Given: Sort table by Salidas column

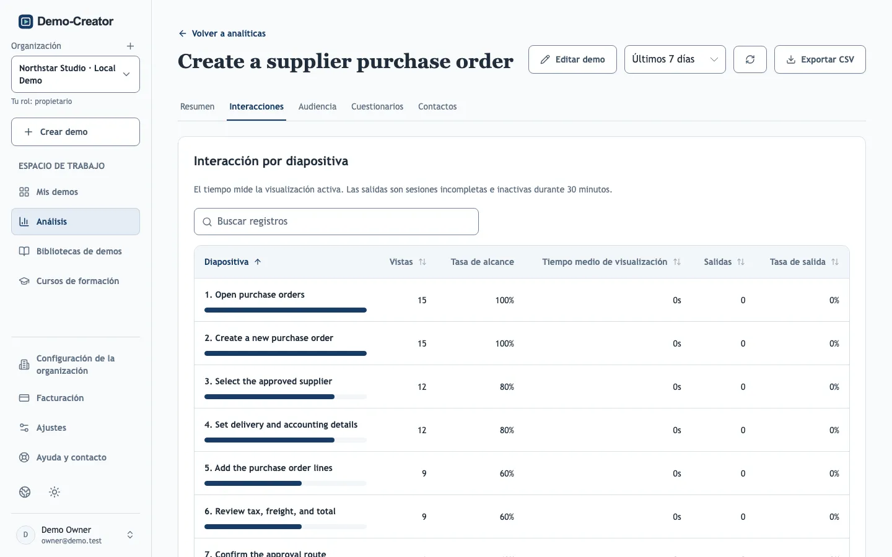Looking at the screenshot, I should click(x=724, y=262).
